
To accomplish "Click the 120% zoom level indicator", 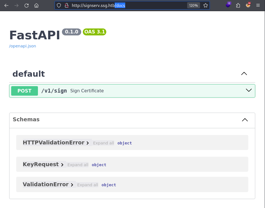I will point(193,5).
